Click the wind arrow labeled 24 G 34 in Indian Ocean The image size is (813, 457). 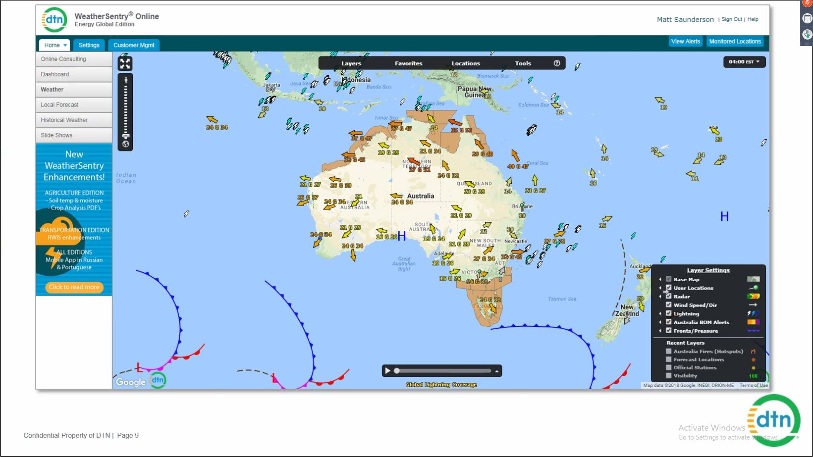pos(212,120)
